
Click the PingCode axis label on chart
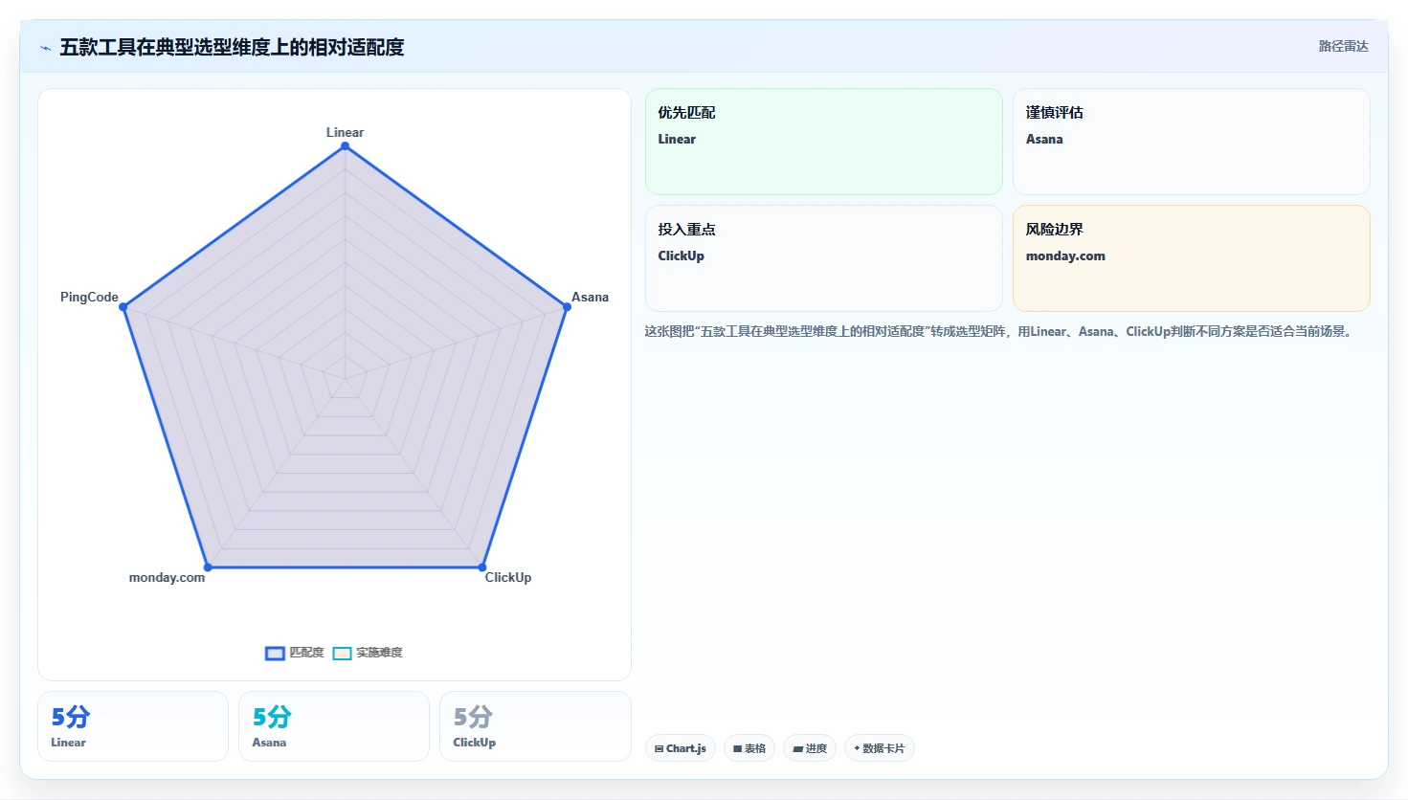89,297
